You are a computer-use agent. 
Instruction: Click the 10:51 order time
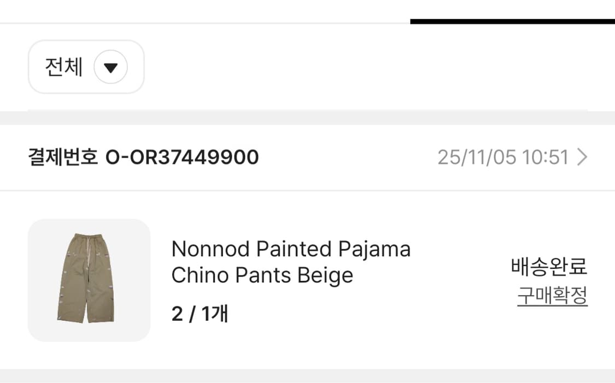(x=545, y=157)
